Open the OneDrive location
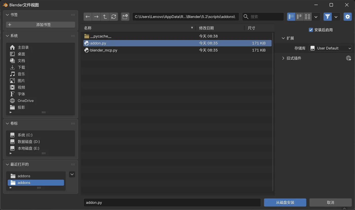Viewport: 355px width, 210px height. click(x=41, y=101)
